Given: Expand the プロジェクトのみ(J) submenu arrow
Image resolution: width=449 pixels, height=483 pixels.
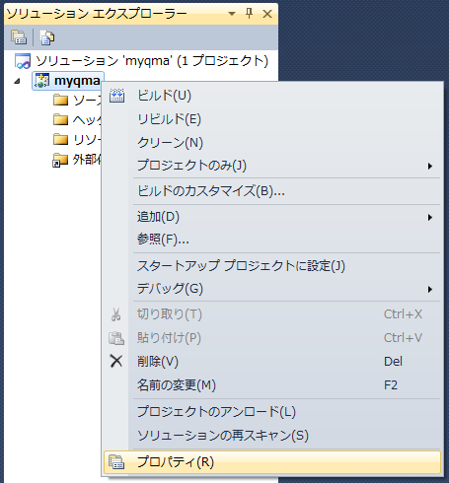Looking at the screenshot, I should pyautogui.click(x=430, y=166).
